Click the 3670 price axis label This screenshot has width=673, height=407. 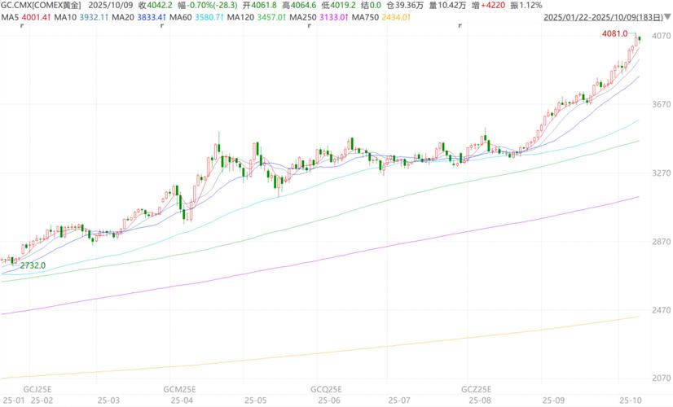657,105
